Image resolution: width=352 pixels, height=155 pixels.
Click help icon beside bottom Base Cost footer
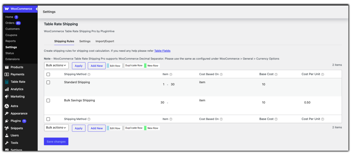pos(276,119)
